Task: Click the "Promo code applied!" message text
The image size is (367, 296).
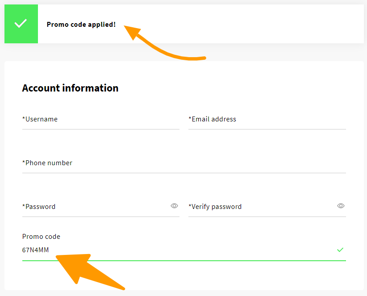Action: click(81, 25)
